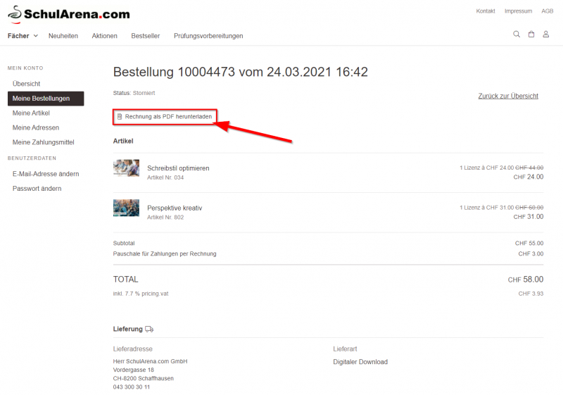
Task: Click the struck-through price CHF 44.00
Action: [529, 168]
